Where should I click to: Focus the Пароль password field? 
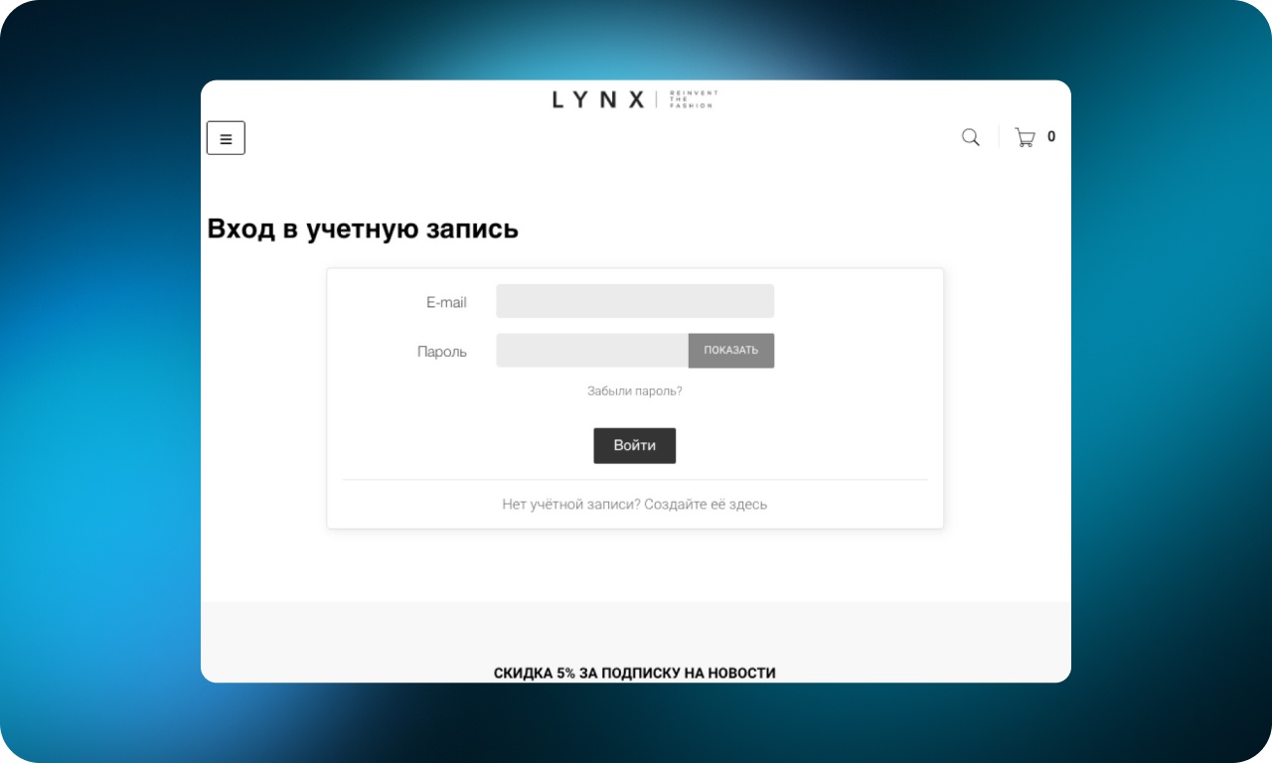click(x=592, y=350)
